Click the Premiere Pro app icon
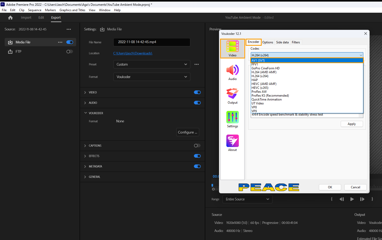The width and height of the screenshot is (382, 240). pyautogui.click(x=3, y=4)
